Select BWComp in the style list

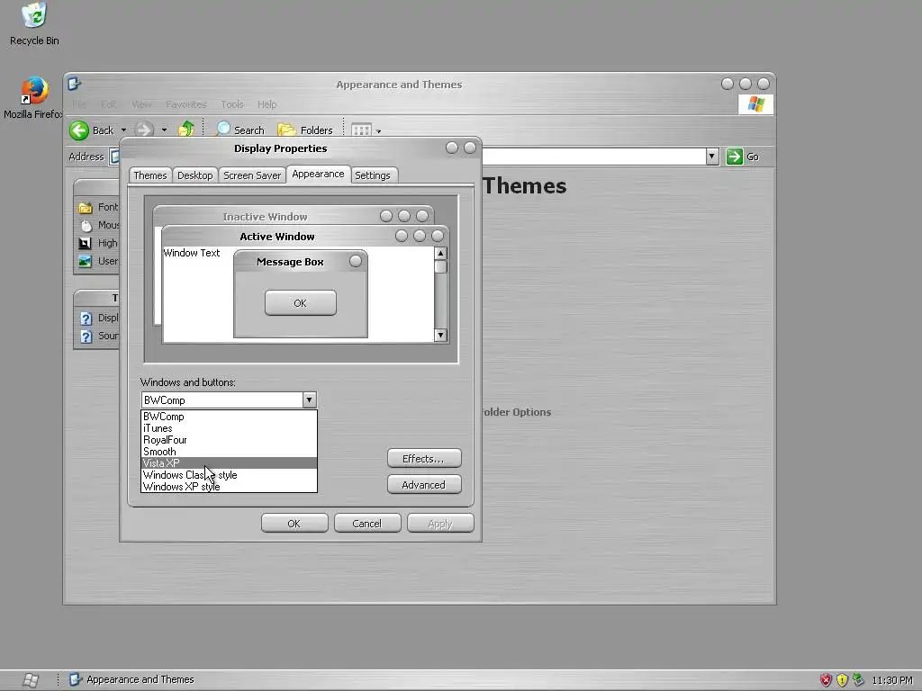point(230,417)
